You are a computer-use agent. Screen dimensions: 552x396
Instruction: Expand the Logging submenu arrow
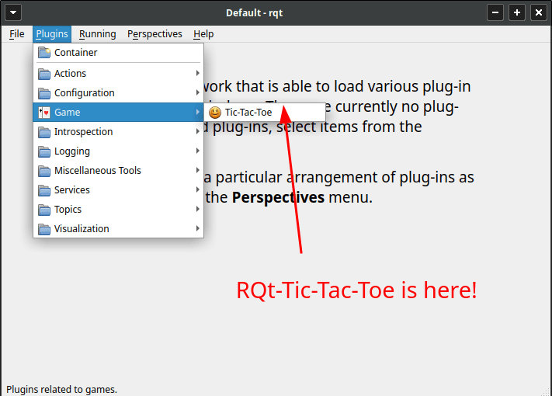197,151
